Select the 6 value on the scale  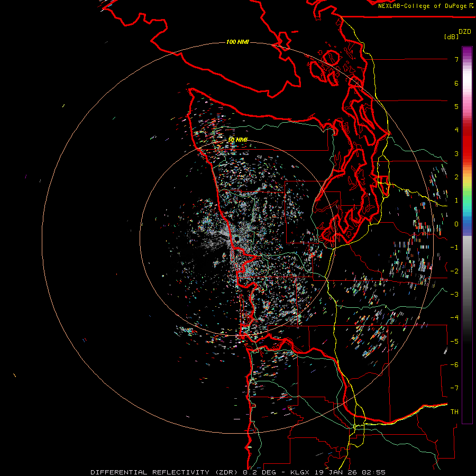coord(456,83)
